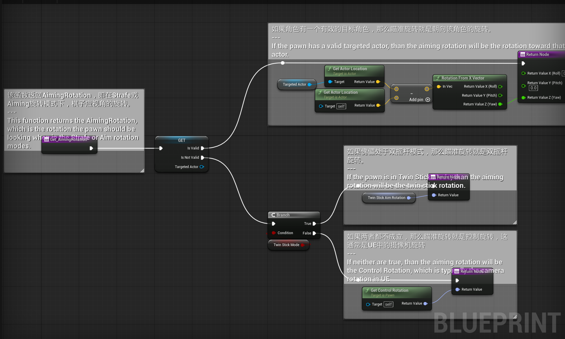
Task: Click the Branch Condition input pin
Action: (x=273, y=233)
